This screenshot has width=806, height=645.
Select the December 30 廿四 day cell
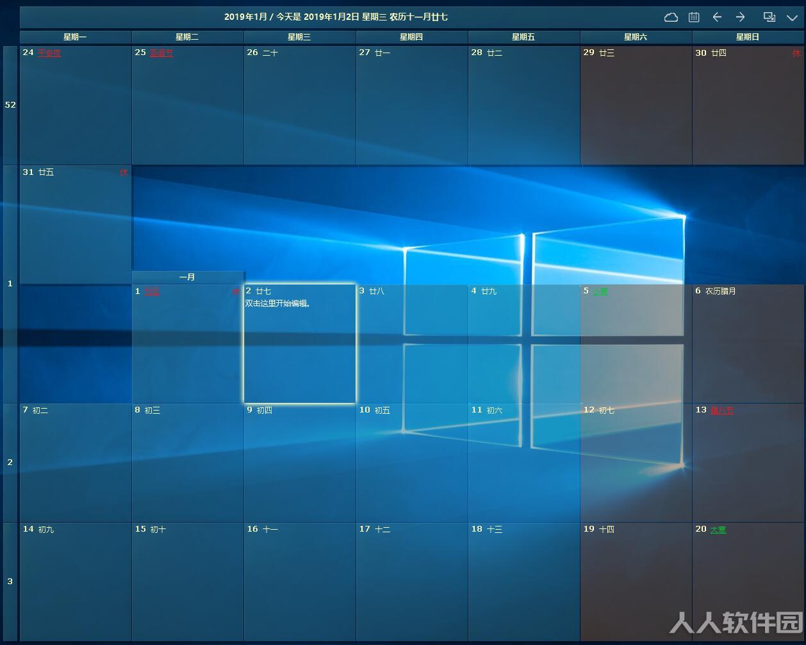(x=748, y=105)
